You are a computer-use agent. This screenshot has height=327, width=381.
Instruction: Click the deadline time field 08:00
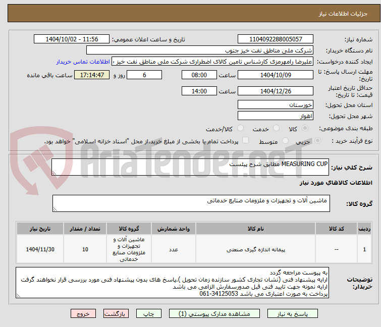[199, 75]
